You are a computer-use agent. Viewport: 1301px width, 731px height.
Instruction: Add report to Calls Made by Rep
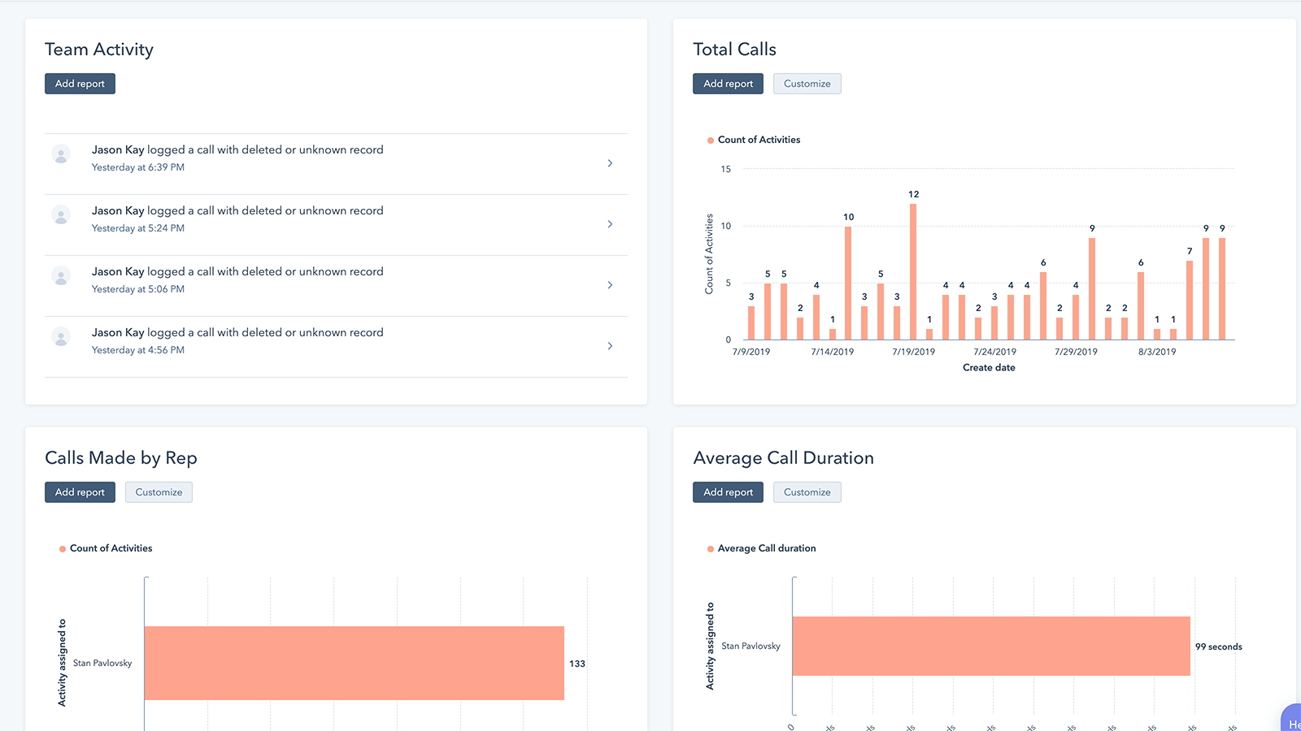80,492
